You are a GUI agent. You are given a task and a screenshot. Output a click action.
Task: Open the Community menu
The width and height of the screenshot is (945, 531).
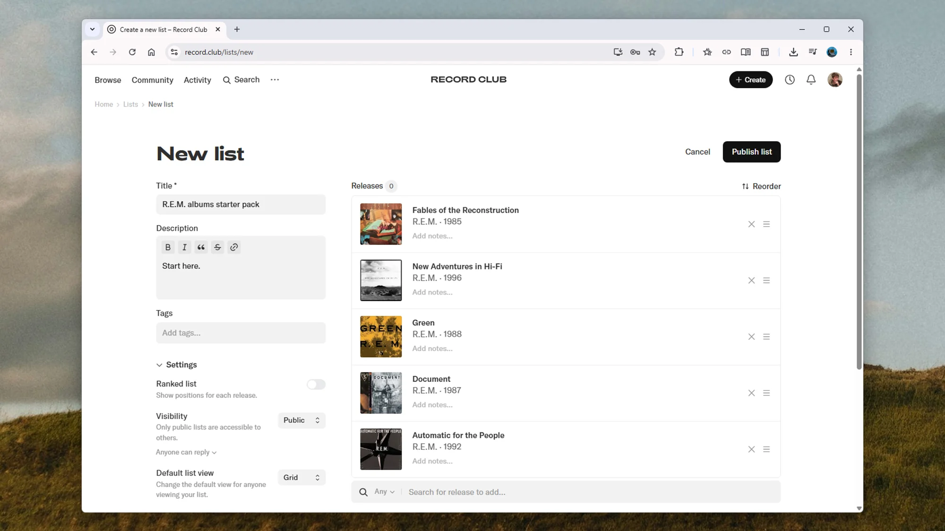pos(153,80)
